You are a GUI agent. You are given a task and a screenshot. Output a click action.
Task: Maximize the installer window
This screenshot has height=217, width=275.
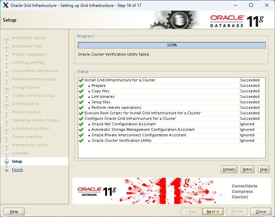[251, 5]
